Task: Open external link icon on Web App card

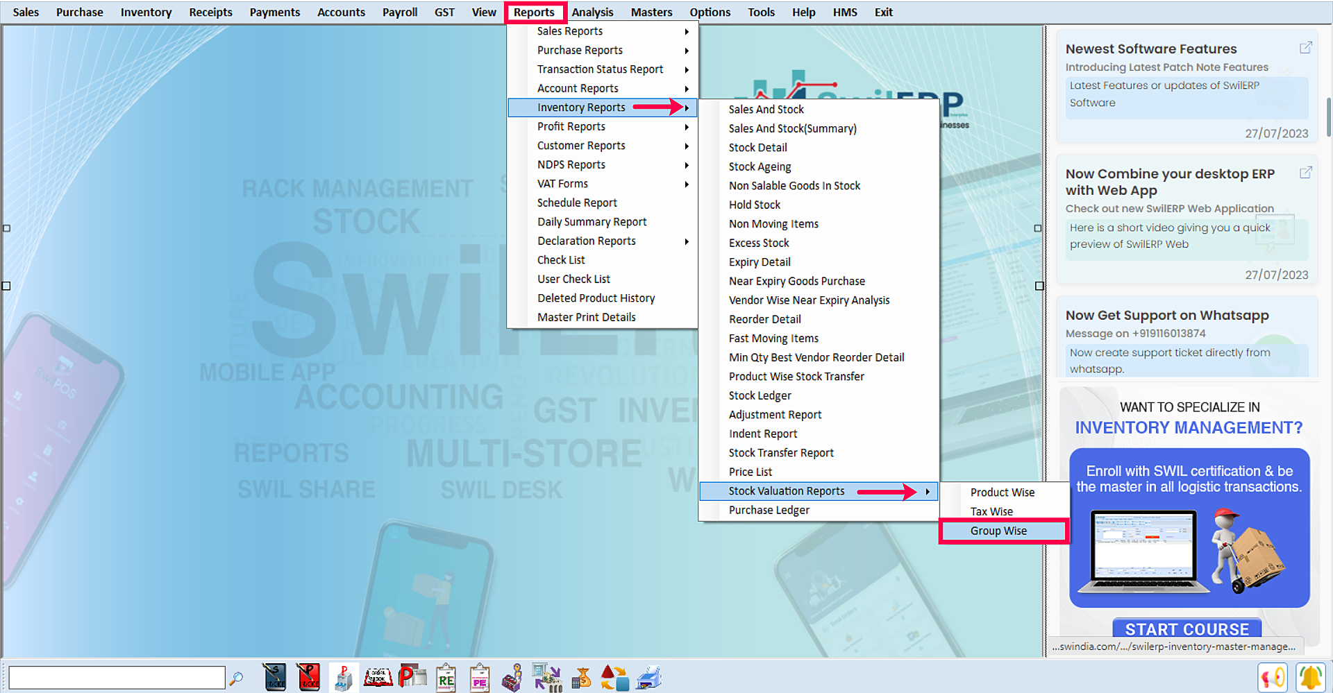Action: point(1306,172)
